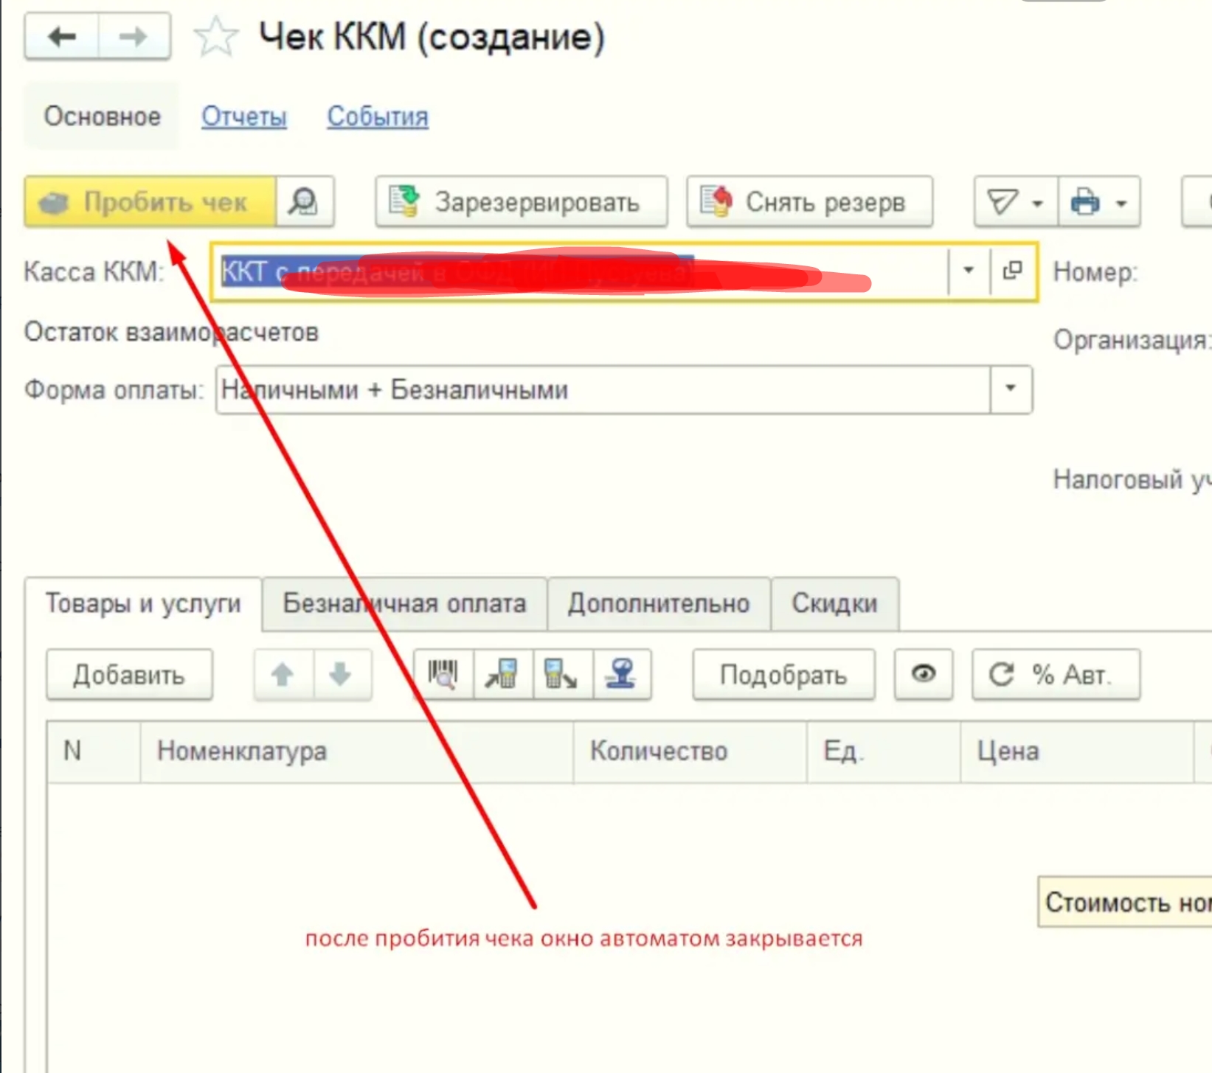Expand the Касса ККМ dropdown list

coord(969,271)
